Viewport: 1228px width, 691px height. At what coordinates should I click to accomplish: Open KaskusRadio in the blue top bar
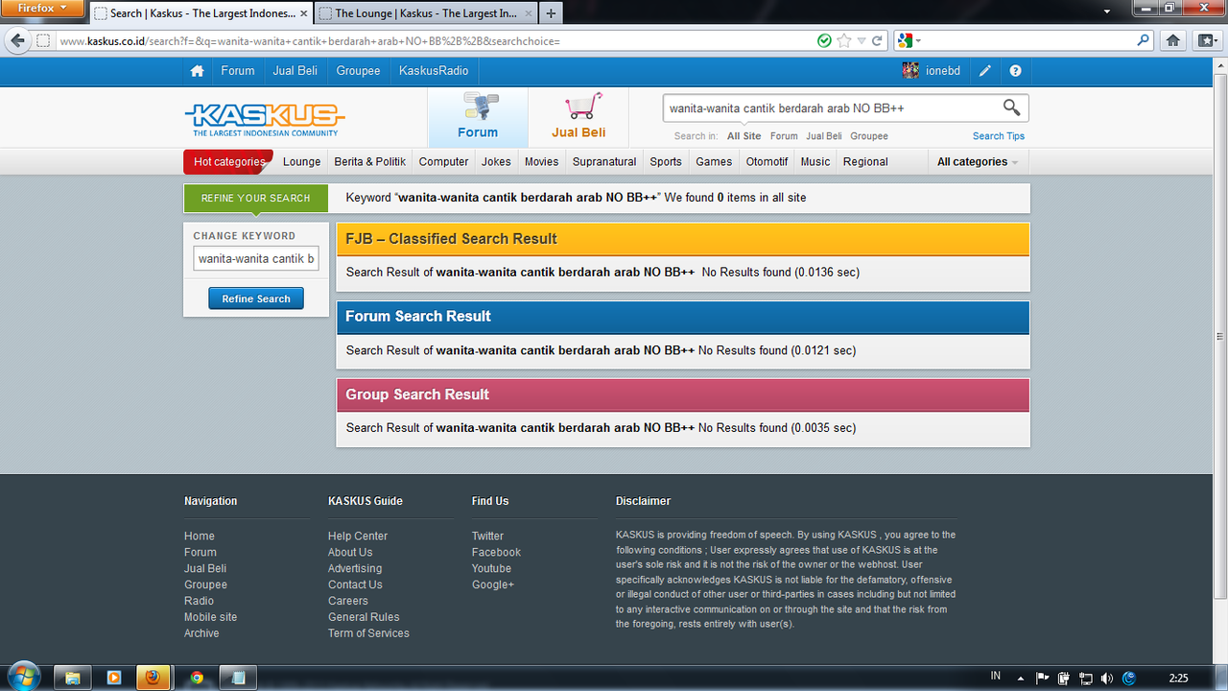pyautogui.click(x=434, y=71)
